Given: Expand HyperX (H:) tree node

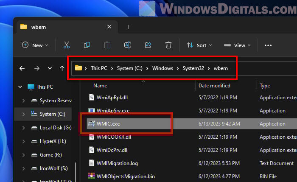Looking at the screenshot, I should (23, 141).
